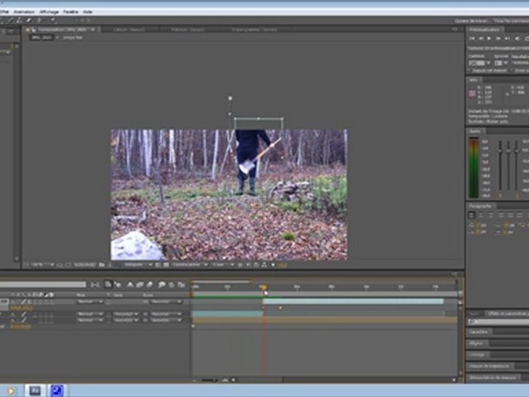
Task: Select the keyframe diamond on first layer
Action: pyautogui.click(x=280, y=308)
